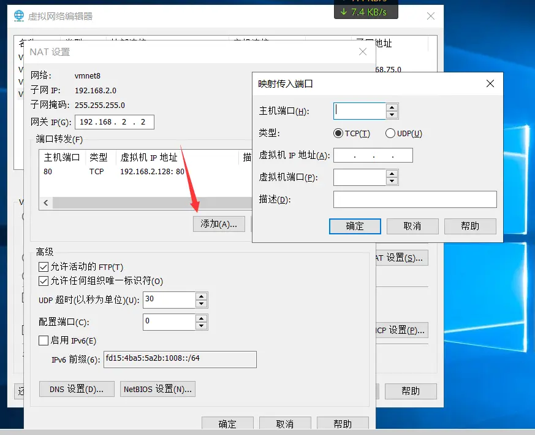Click the 虚拟机端口(P) input field

(360, 178)
